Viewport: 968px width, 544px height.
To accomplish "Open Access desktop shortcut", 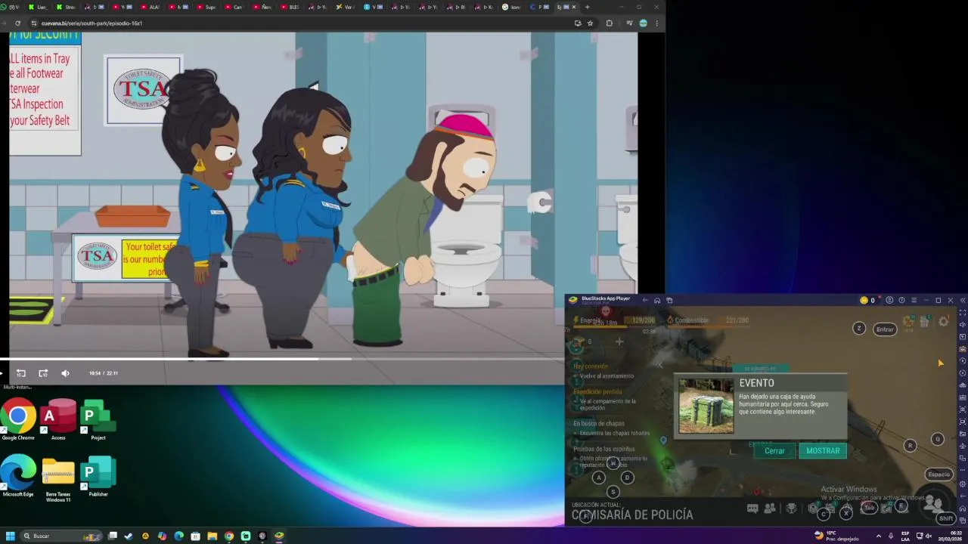I will pos(58,420).
